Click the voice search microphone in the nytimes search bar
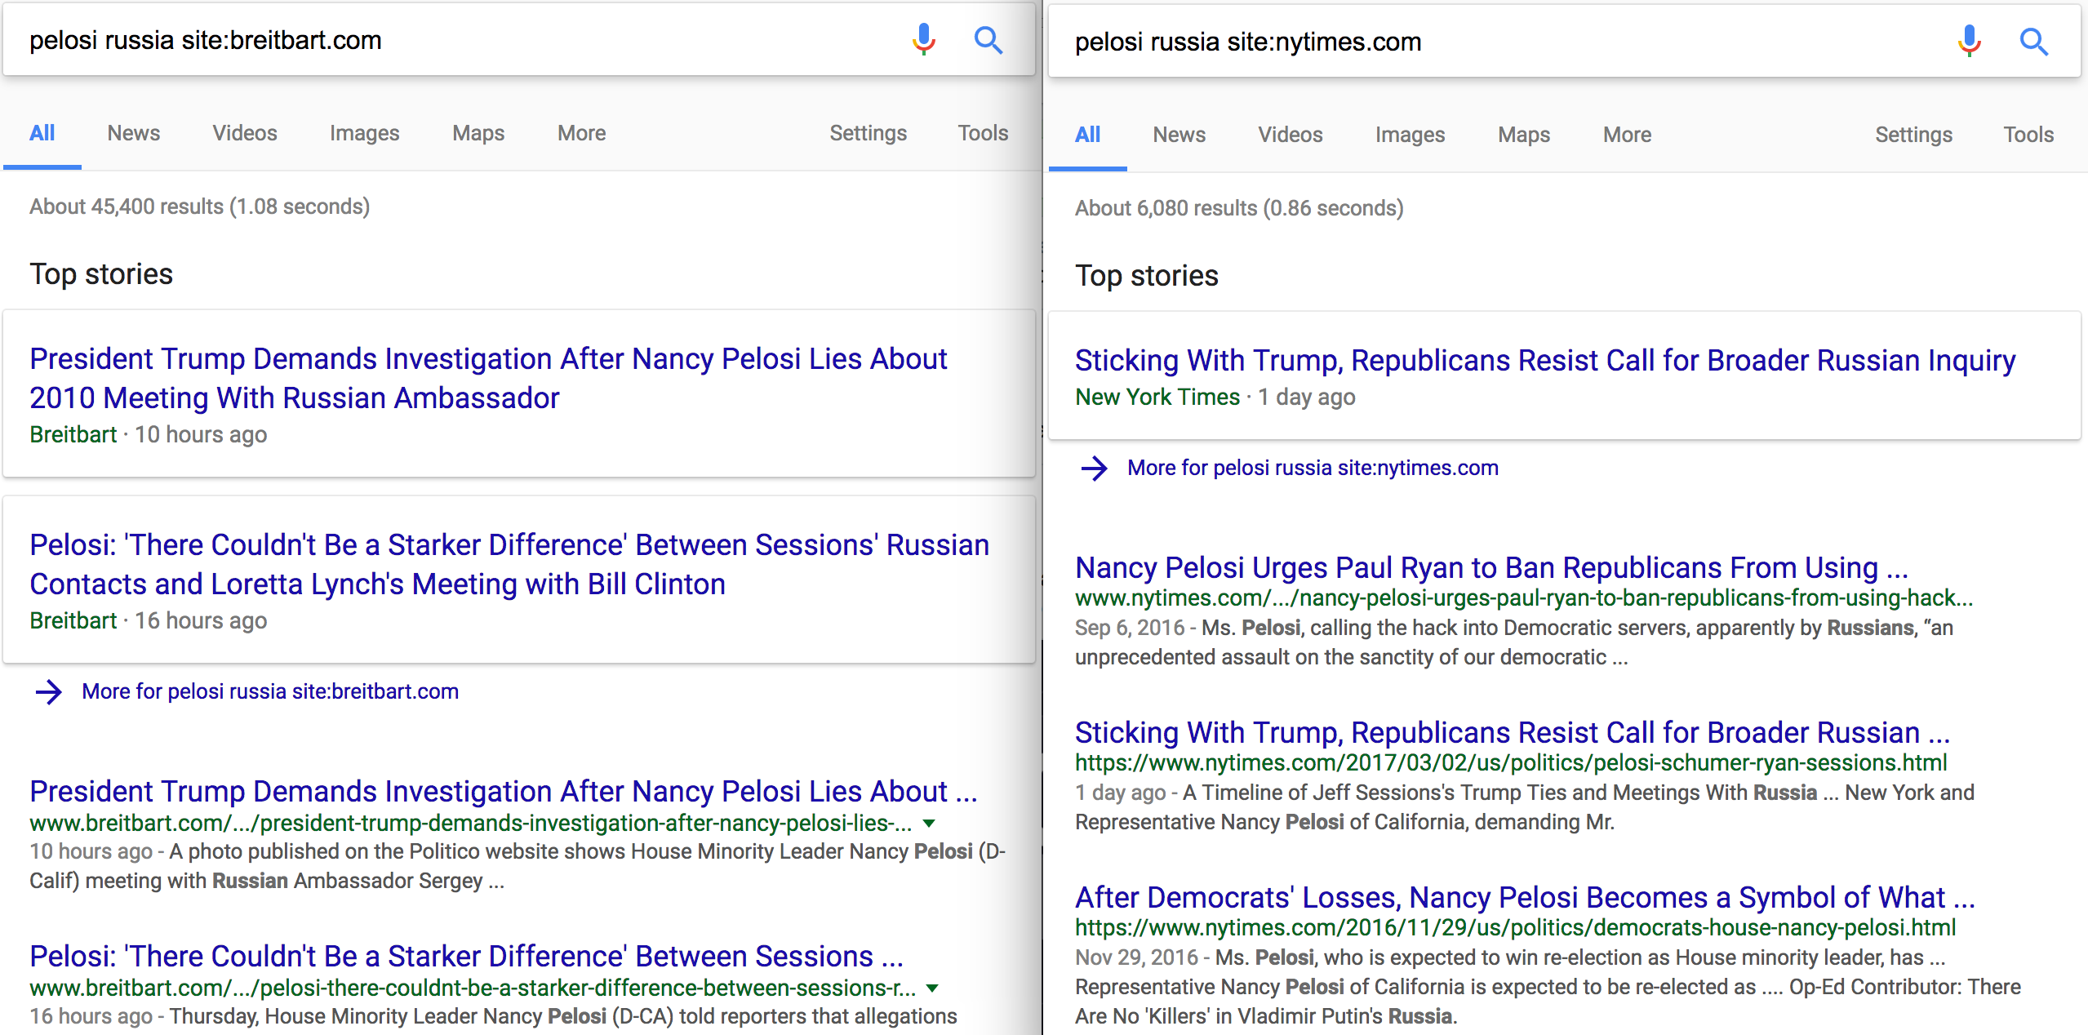 tap(1969, 41)
